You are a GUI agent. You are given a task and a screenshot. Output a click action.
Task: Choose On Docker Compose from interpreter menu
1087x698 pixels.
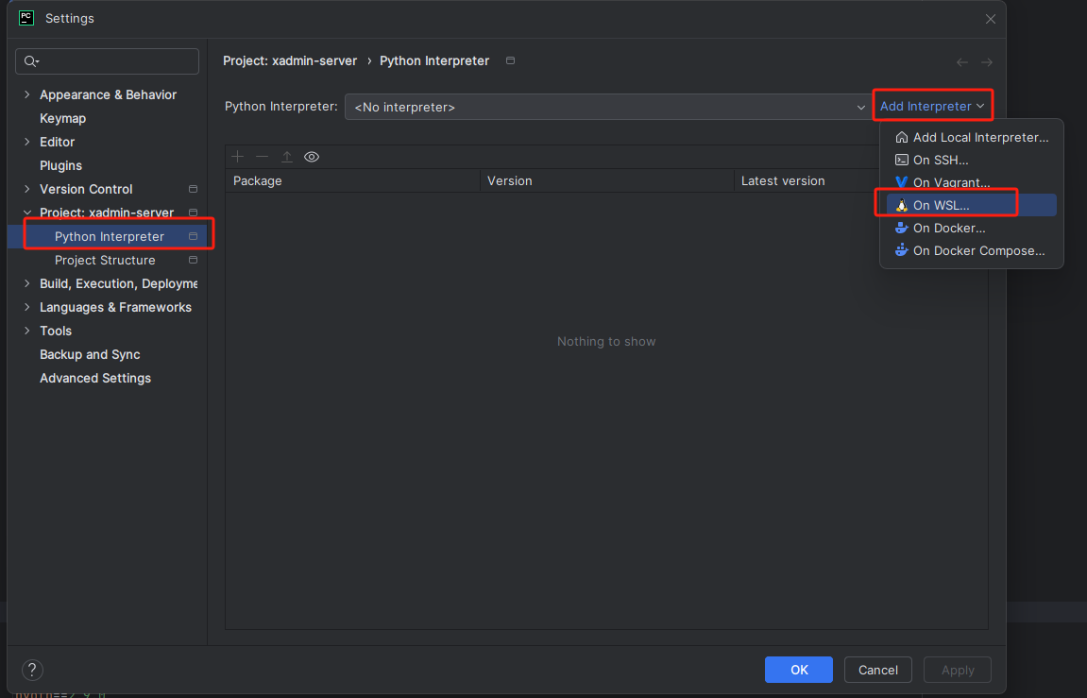(971, 251)
